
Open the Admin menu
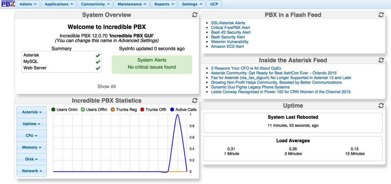28,4
